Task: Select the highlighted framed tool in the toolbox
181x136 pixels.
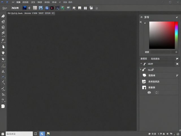Action: (x=3, y=53)
